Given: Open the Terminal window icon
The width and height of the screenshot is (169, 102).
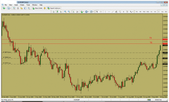Looking at the screenshot, I should (x=25, y=8).
